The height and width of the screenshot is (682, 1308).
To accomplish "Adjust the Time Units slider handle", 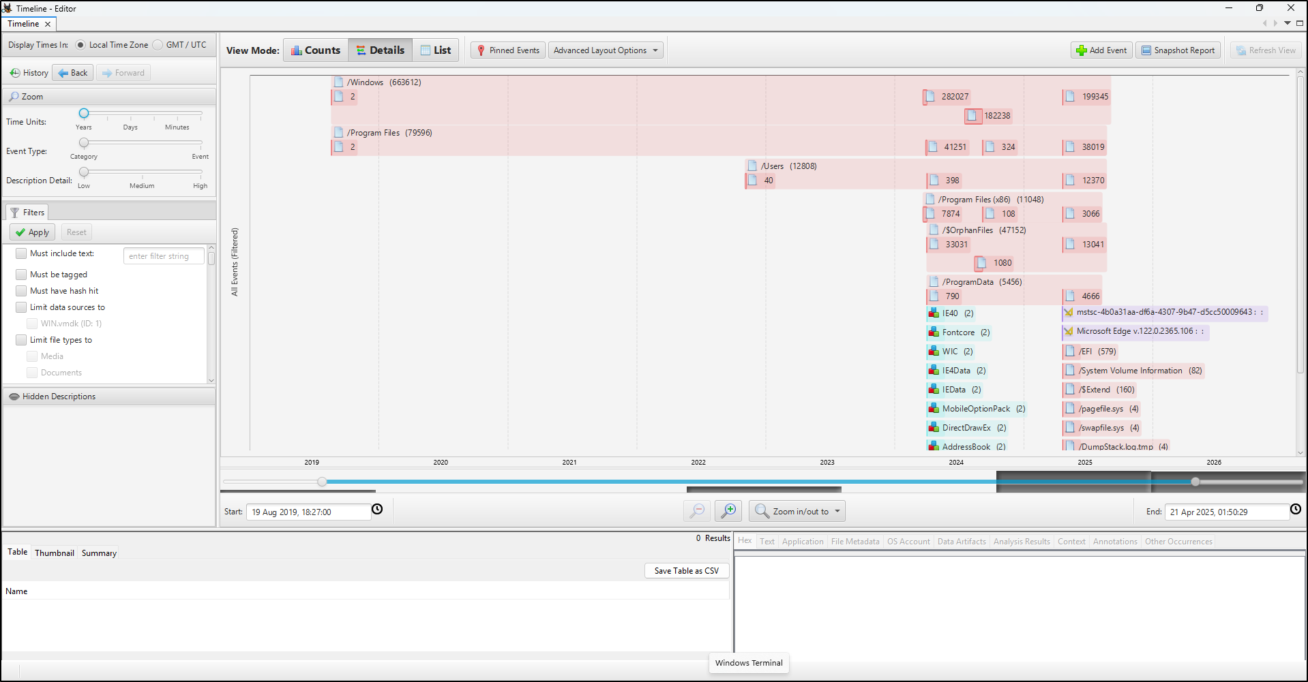I will (84, 113).
